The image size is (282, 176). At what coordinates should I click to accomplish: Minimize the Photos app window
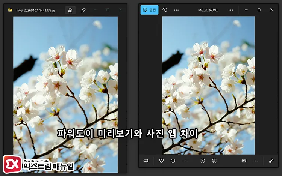[x=246, y=10]
